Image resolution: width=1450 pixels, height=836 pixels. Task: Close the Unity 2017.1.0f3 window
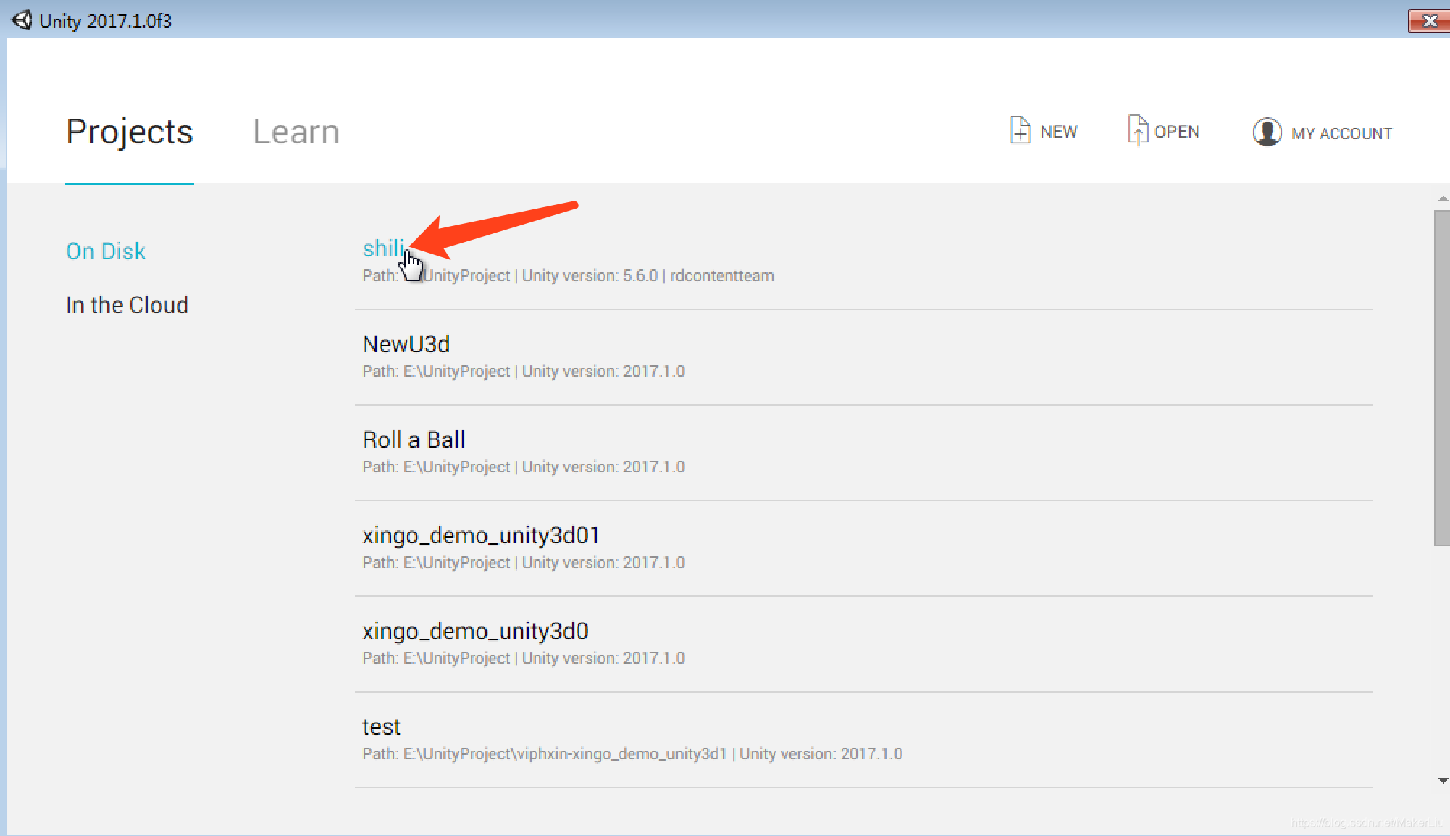click(1429, 20)
